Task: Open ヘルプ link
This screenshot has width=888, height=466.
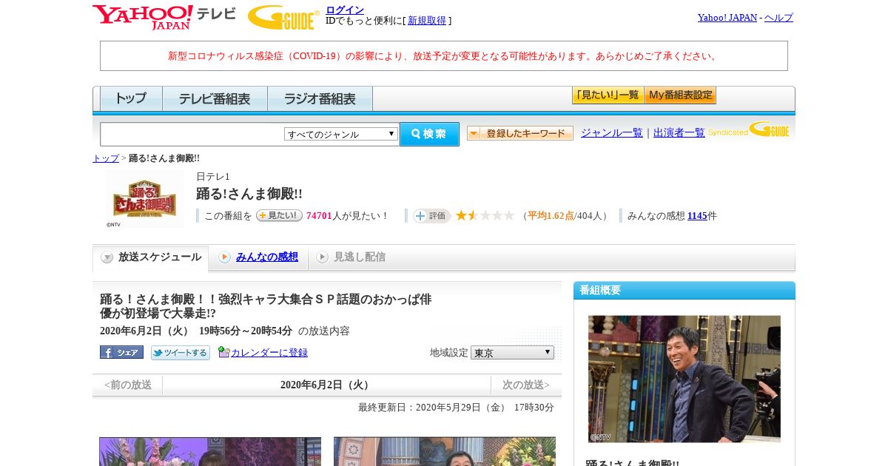Action: [x=778, y=17]
